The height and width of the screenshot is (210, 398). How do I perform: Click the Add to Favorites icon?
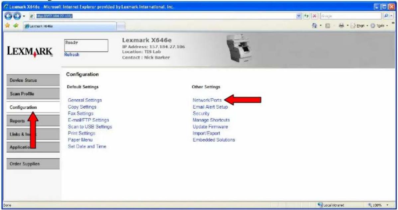(16, 25)
